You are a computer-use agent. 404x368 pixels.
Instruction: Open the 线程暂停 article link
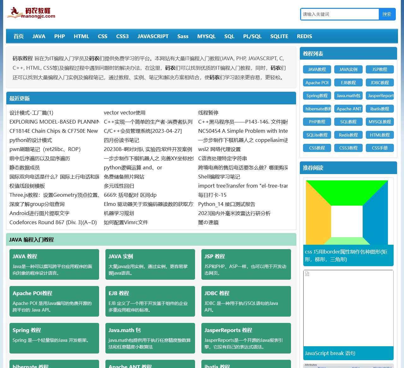click(208, 113)
